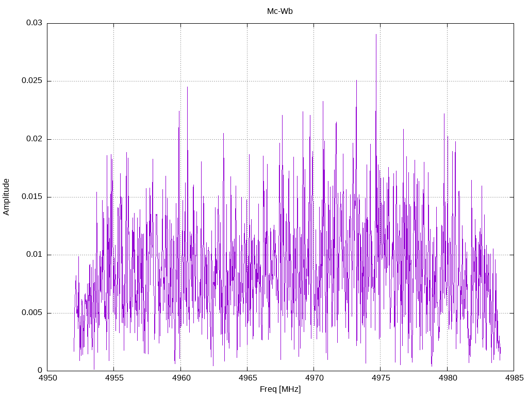Click the 4950 x-axis tick label
The height and width of the screenshot is (396, 528).
point(48,378)
